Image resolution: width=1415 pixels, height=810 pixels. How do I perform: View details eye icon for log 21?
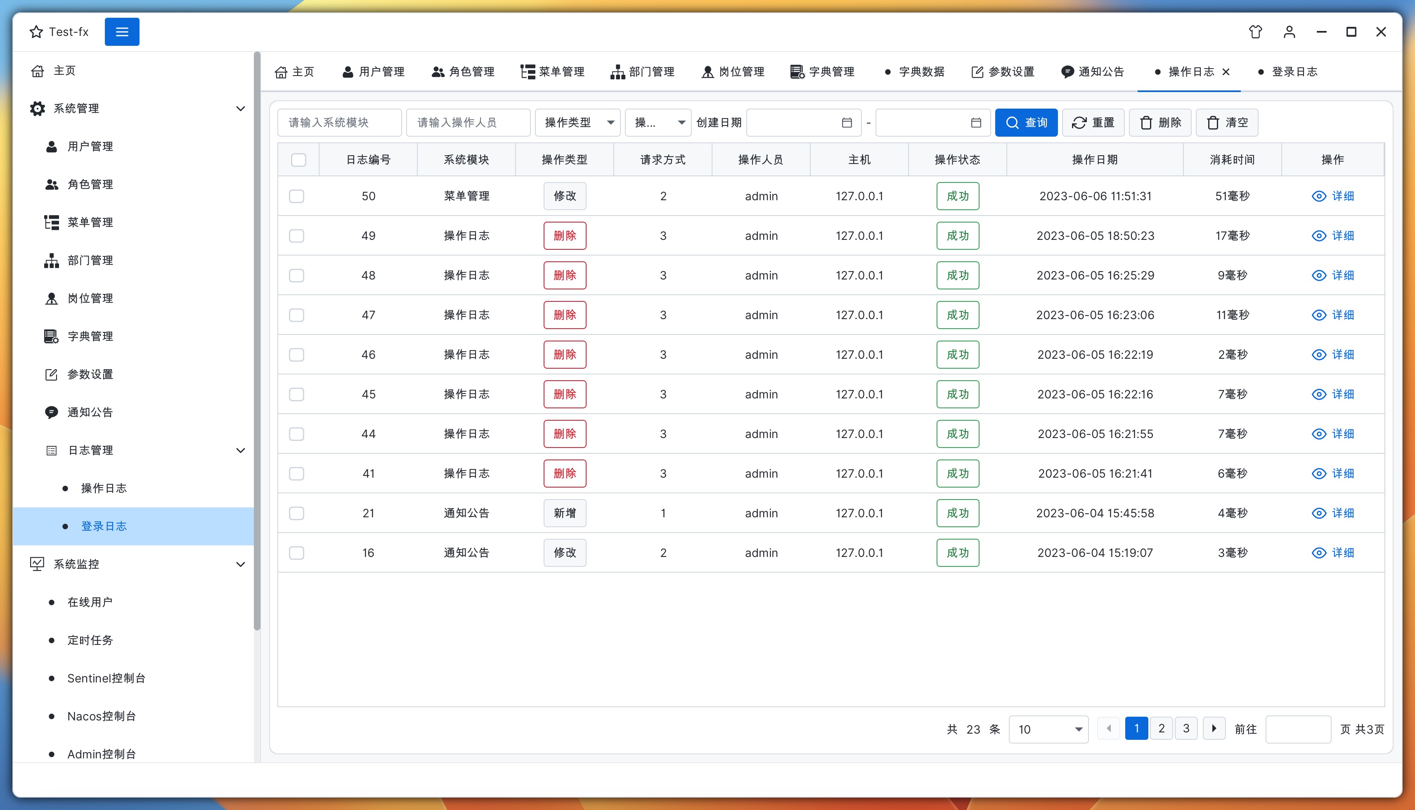(x=1319, y=513)
